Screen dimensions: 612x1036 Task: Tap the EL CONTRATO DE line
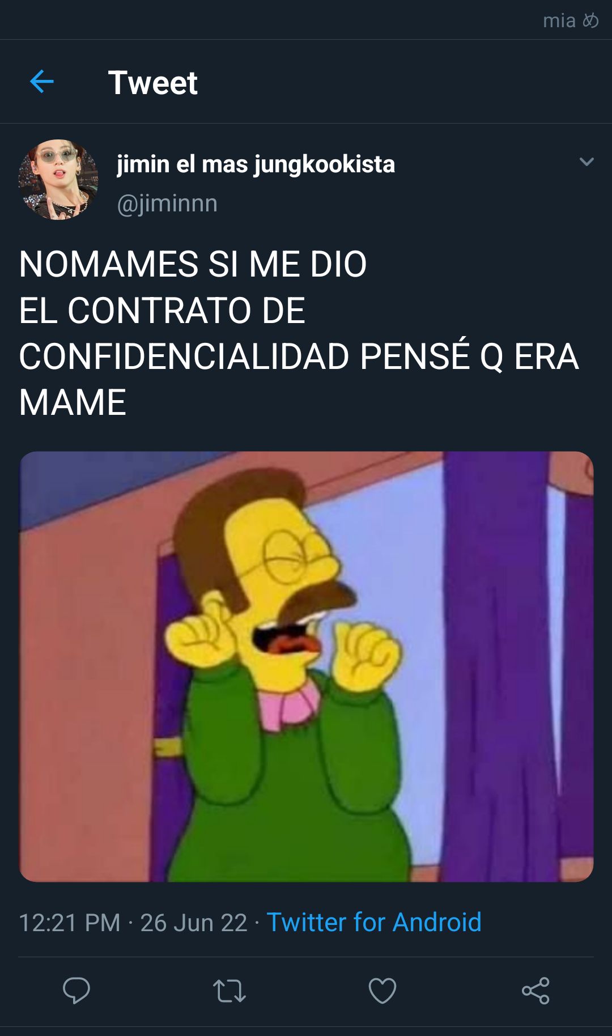tap(162, 311)
